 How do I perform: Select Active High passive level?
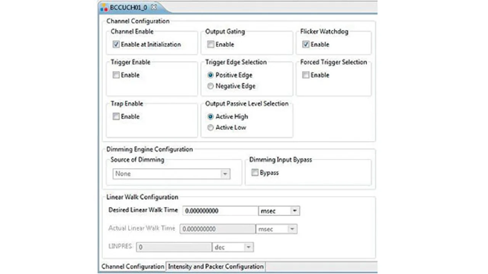pos(210,117)
